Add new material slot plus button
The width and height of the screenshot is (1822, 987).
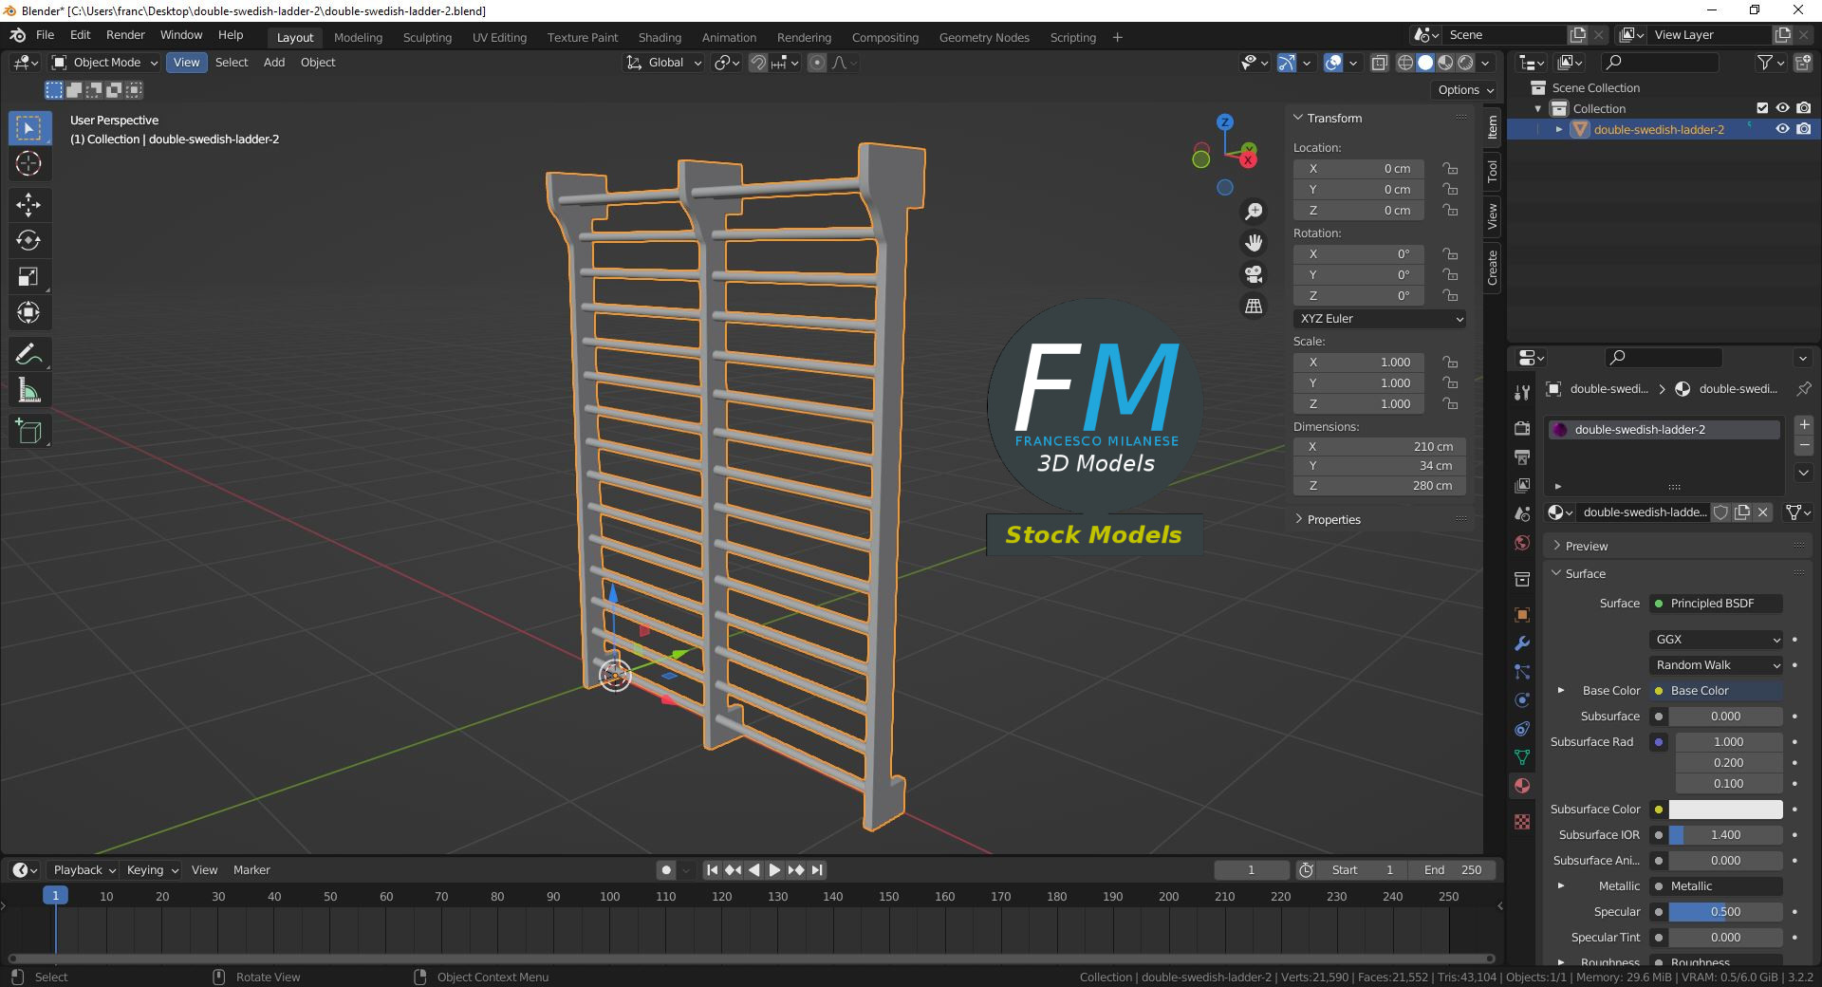1805,425
